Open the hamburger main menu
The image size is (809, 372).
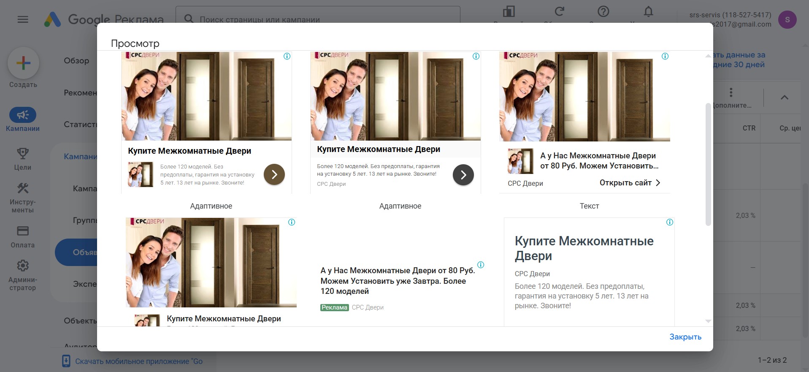pos(23,19)
